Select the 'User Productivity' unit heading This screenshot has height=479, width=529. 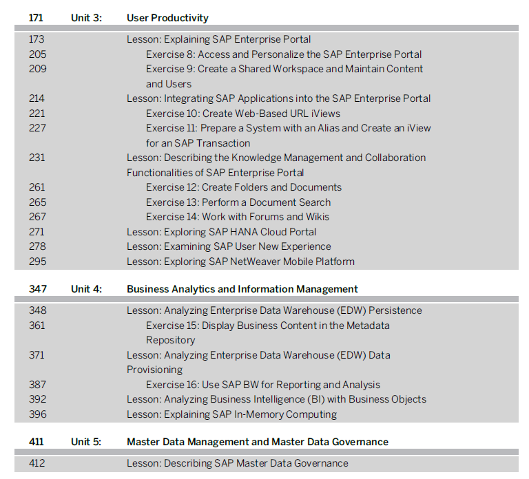click(167, 18)
